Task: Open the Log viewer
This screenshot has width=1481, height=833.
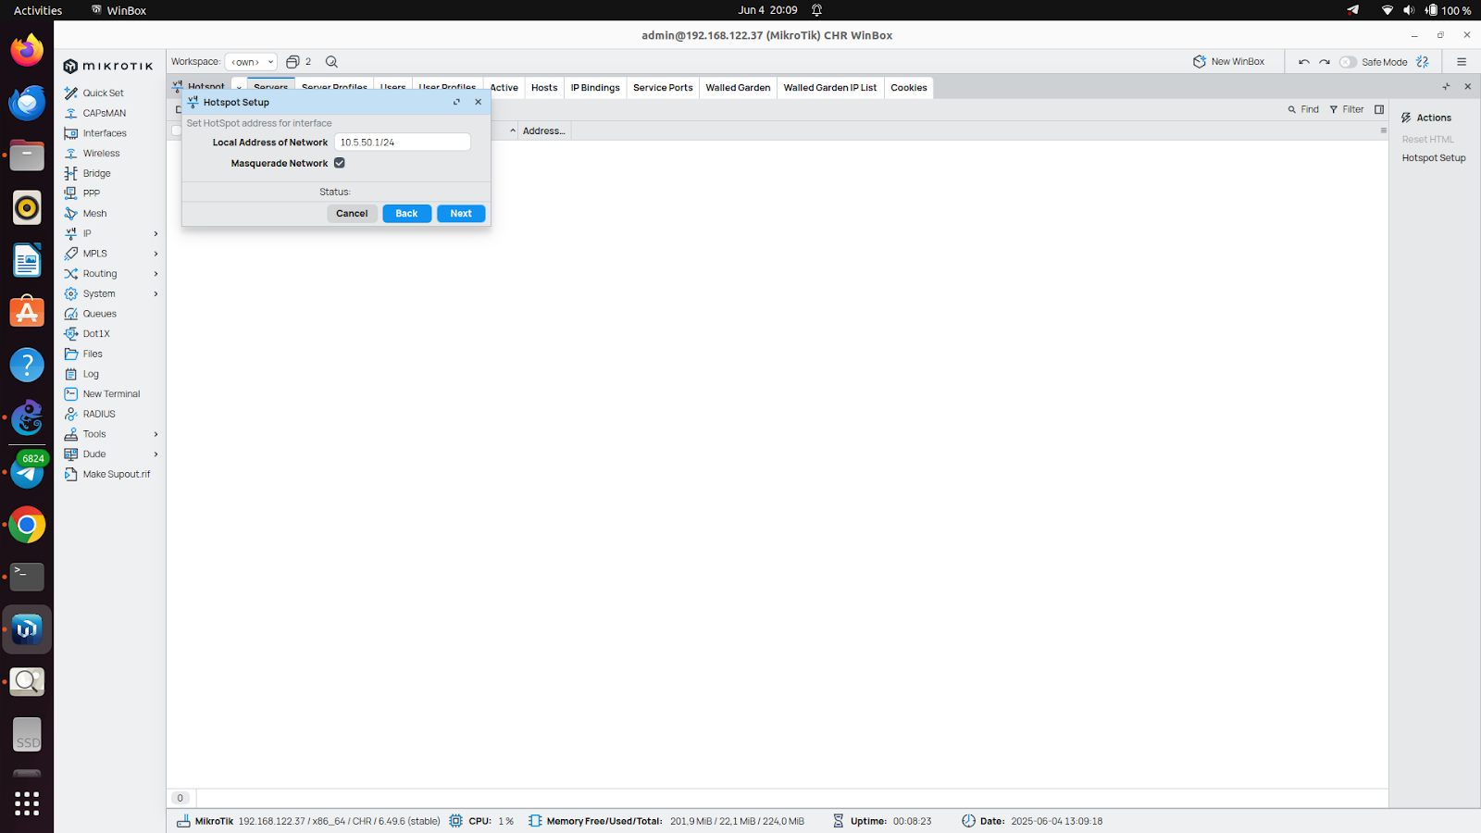Action: [91, 374]
